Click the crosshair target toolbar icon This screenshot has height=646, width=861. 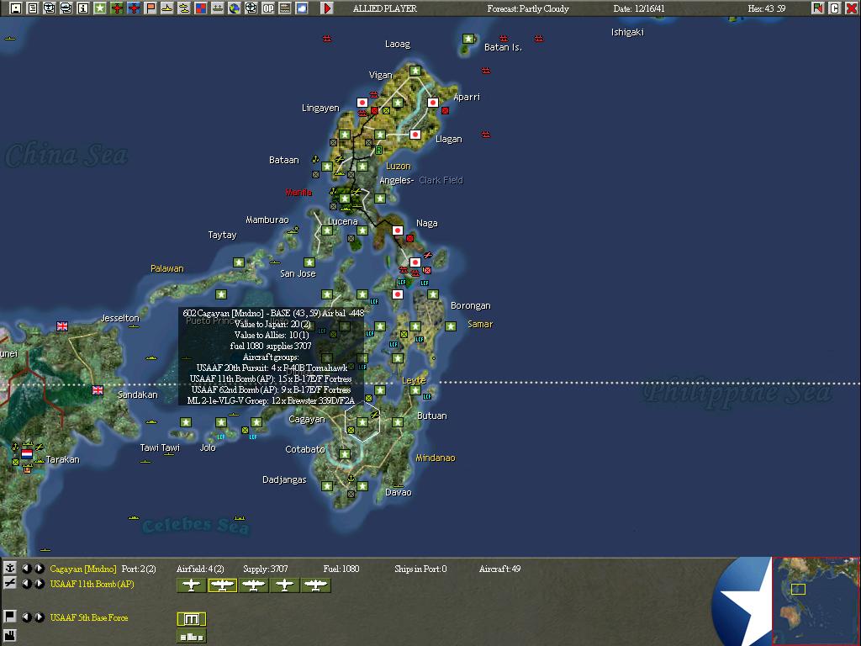[x=251, y=8]
